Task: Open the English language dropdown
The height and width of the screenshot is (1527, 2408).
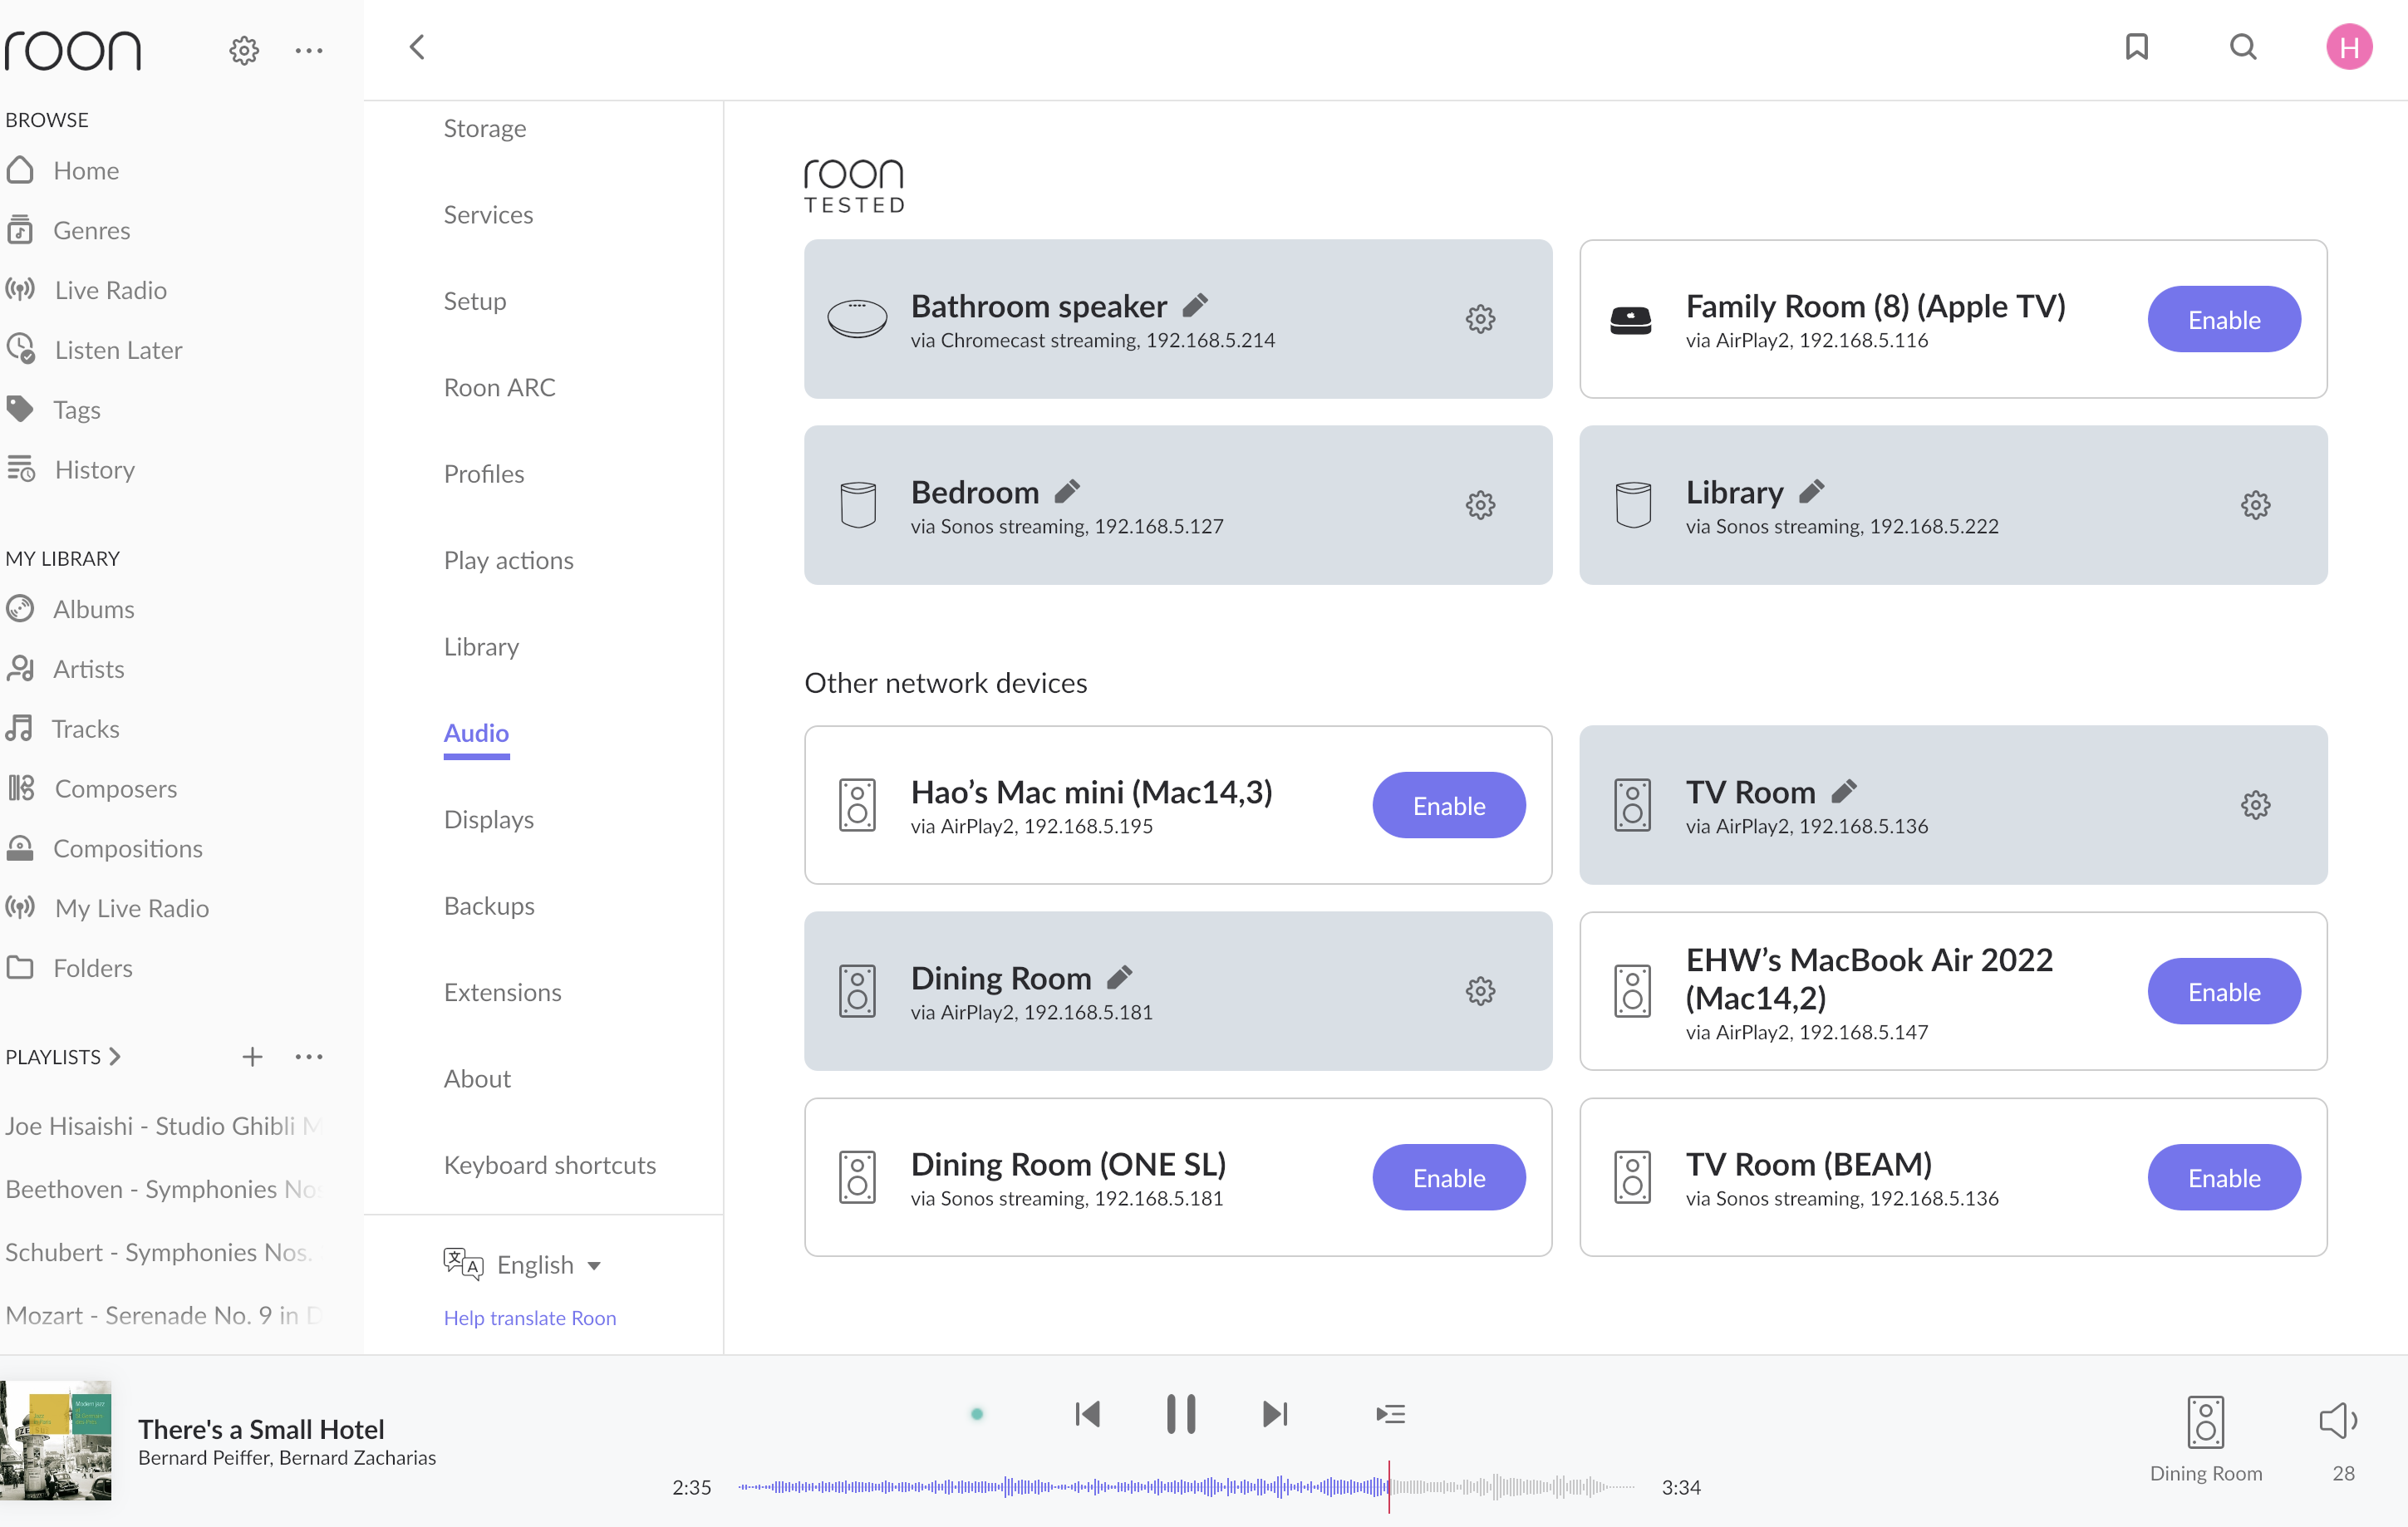Action: (548, 1265)
